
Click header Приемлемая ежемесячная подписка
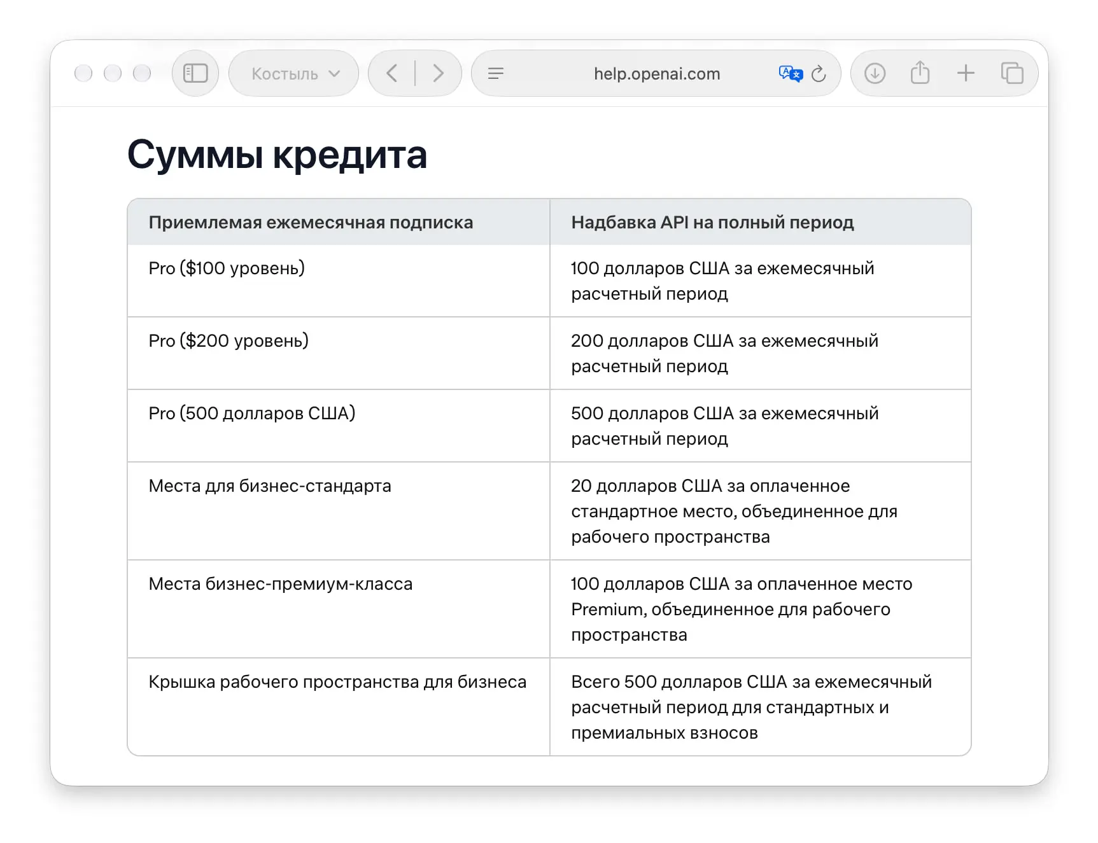coord(339,222)
